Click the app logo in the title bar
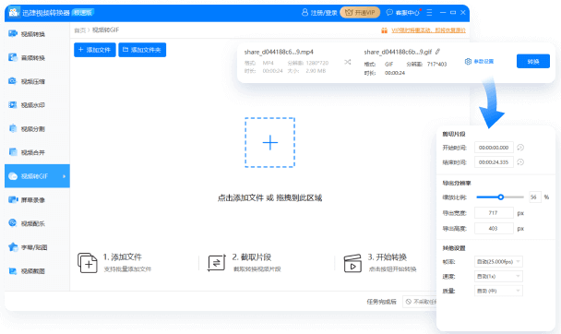This screenshot has height=334, width=561. tap(14, 13)
